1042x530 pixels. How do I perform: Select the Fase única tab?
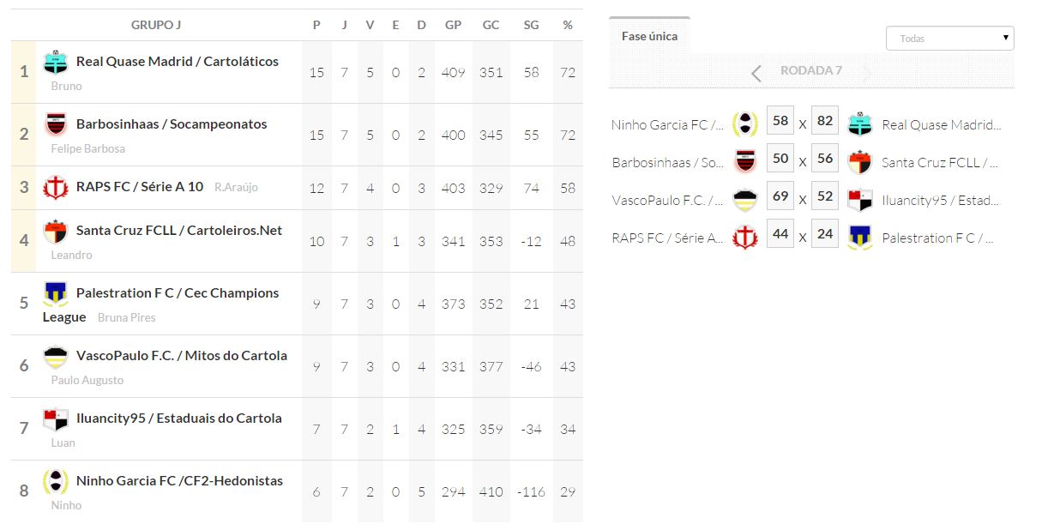(649, 36)
